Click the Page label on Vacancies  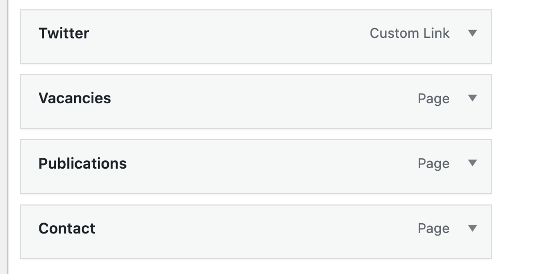[x=433, y=99]
